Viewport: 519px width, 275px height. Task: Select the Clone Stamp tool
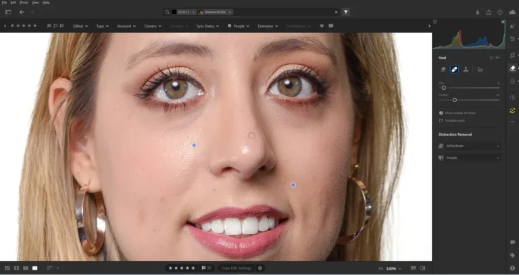(466, 69)
